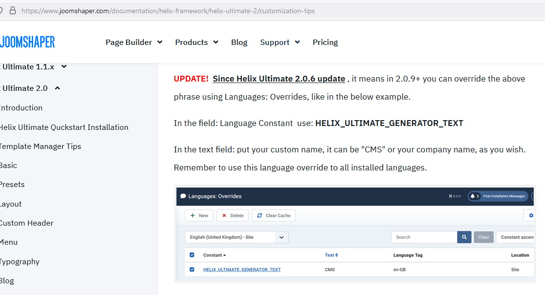Viewport: 545px width, 295px height.
Task: Click the plus icon on the New button
Action: click(x=193, y=215)
